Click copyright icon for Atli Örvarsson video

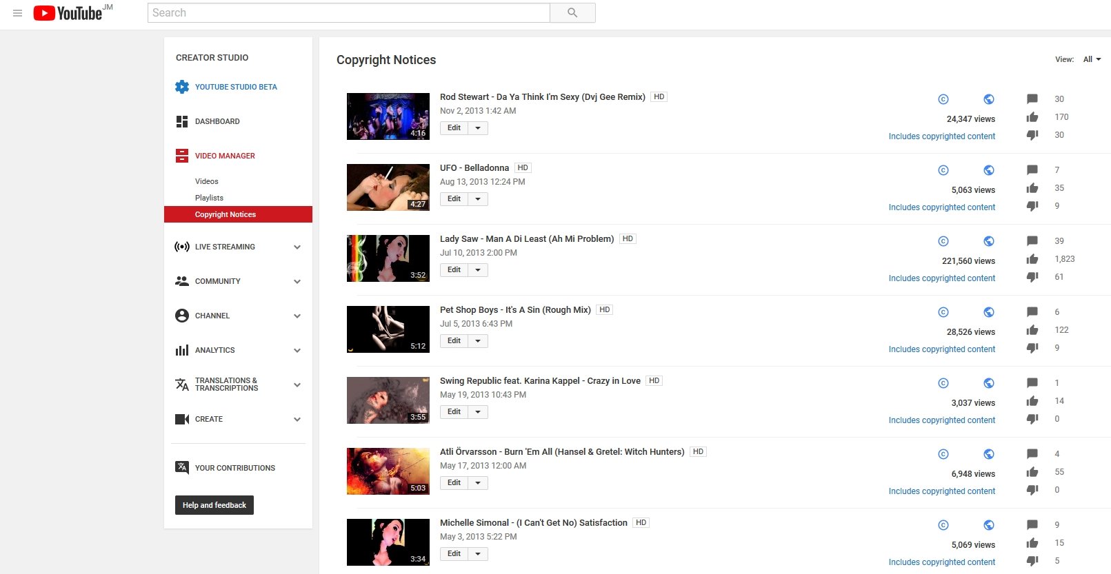coord(943,454)
